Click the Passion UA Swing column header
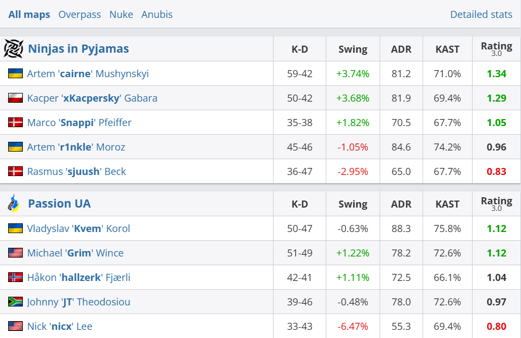Image resolution: width=521 pixels, height=338 pixels. point(352,204)
